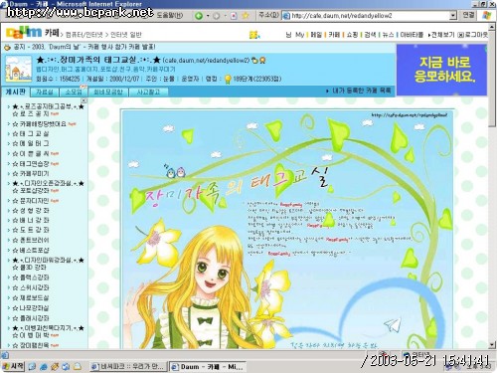497x373 pixels.
Task: Click the medal icon after the cafe URL
Action: pos(262,61)
